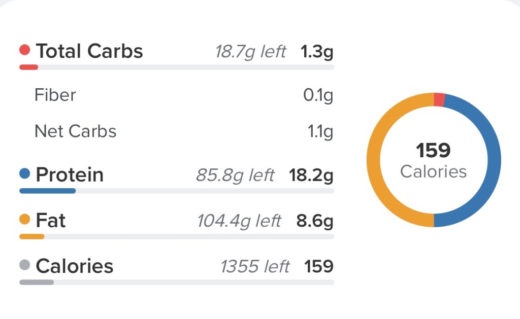Click the gray dot beside Calories
The height and width of the screenshot is (319, 520).
coord(25,265)
